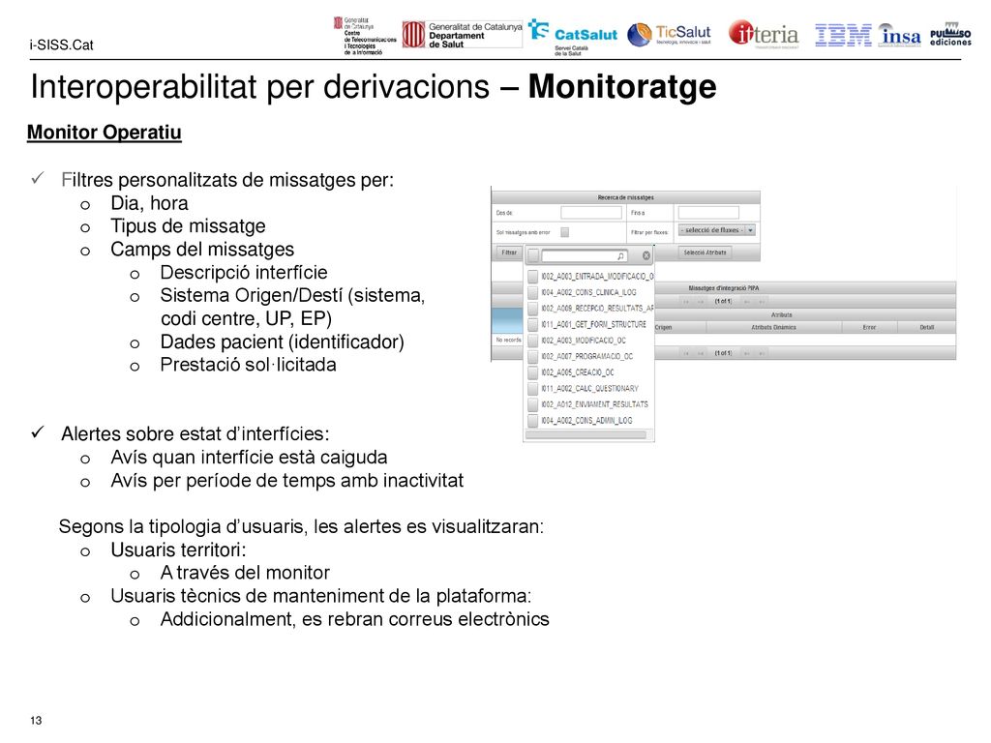Click the Detall column header
This screenshot has height=743, width=991.
tap(926, 327)
